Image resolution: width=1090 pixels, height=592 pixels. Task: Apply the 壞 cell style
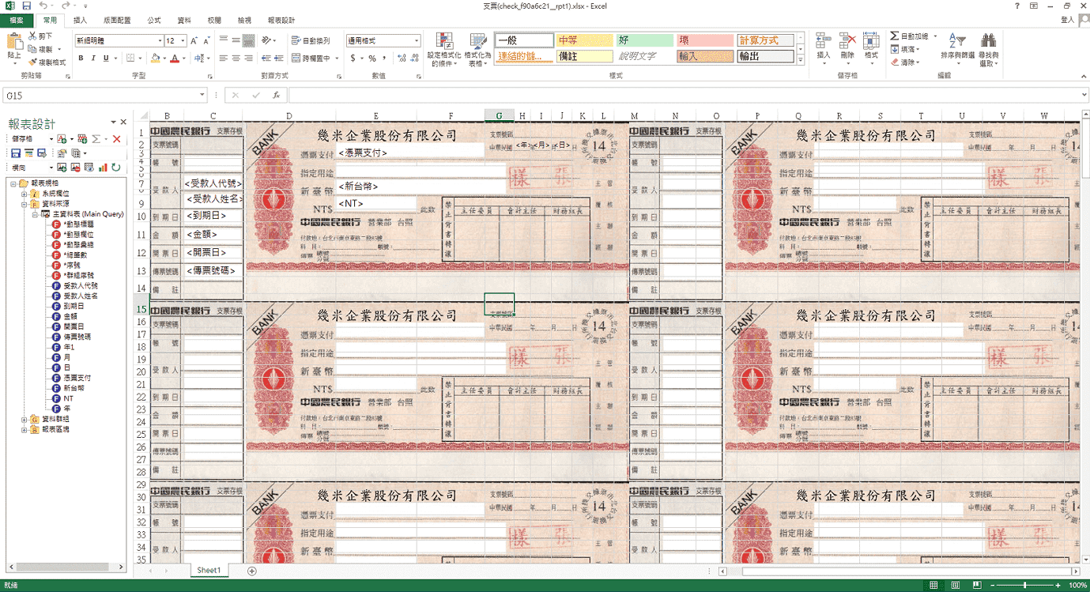click(705, 40)
